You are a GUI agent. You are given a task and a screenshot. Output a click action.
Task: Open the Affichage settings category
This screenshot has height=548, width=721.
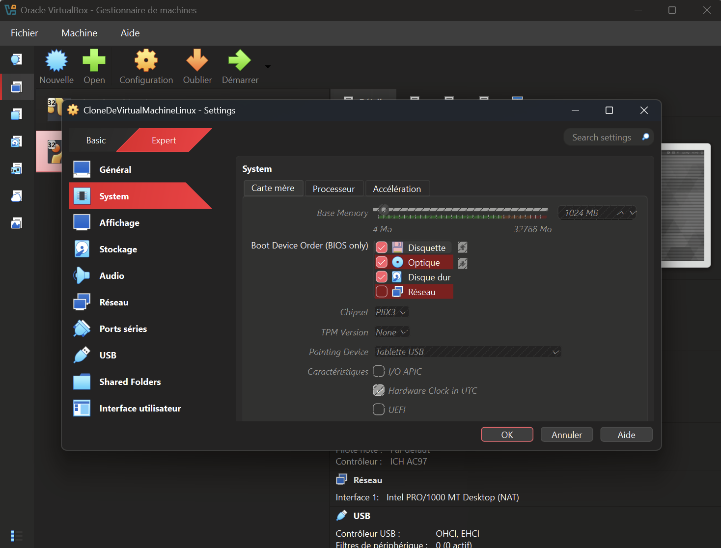click(140, 222)
